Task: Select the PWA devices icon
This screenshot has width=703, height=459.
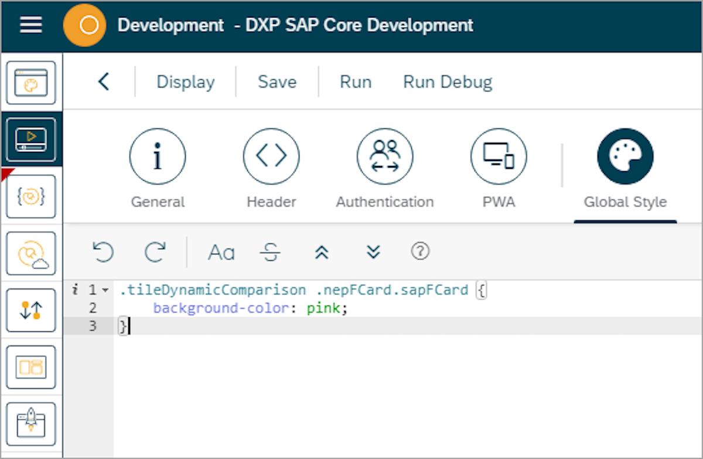Action: [499, 157]
